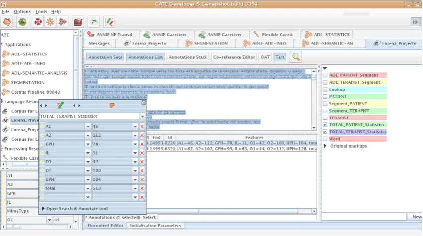Click the Word annotation color label

pyautogui.click(x=357, y=139)
